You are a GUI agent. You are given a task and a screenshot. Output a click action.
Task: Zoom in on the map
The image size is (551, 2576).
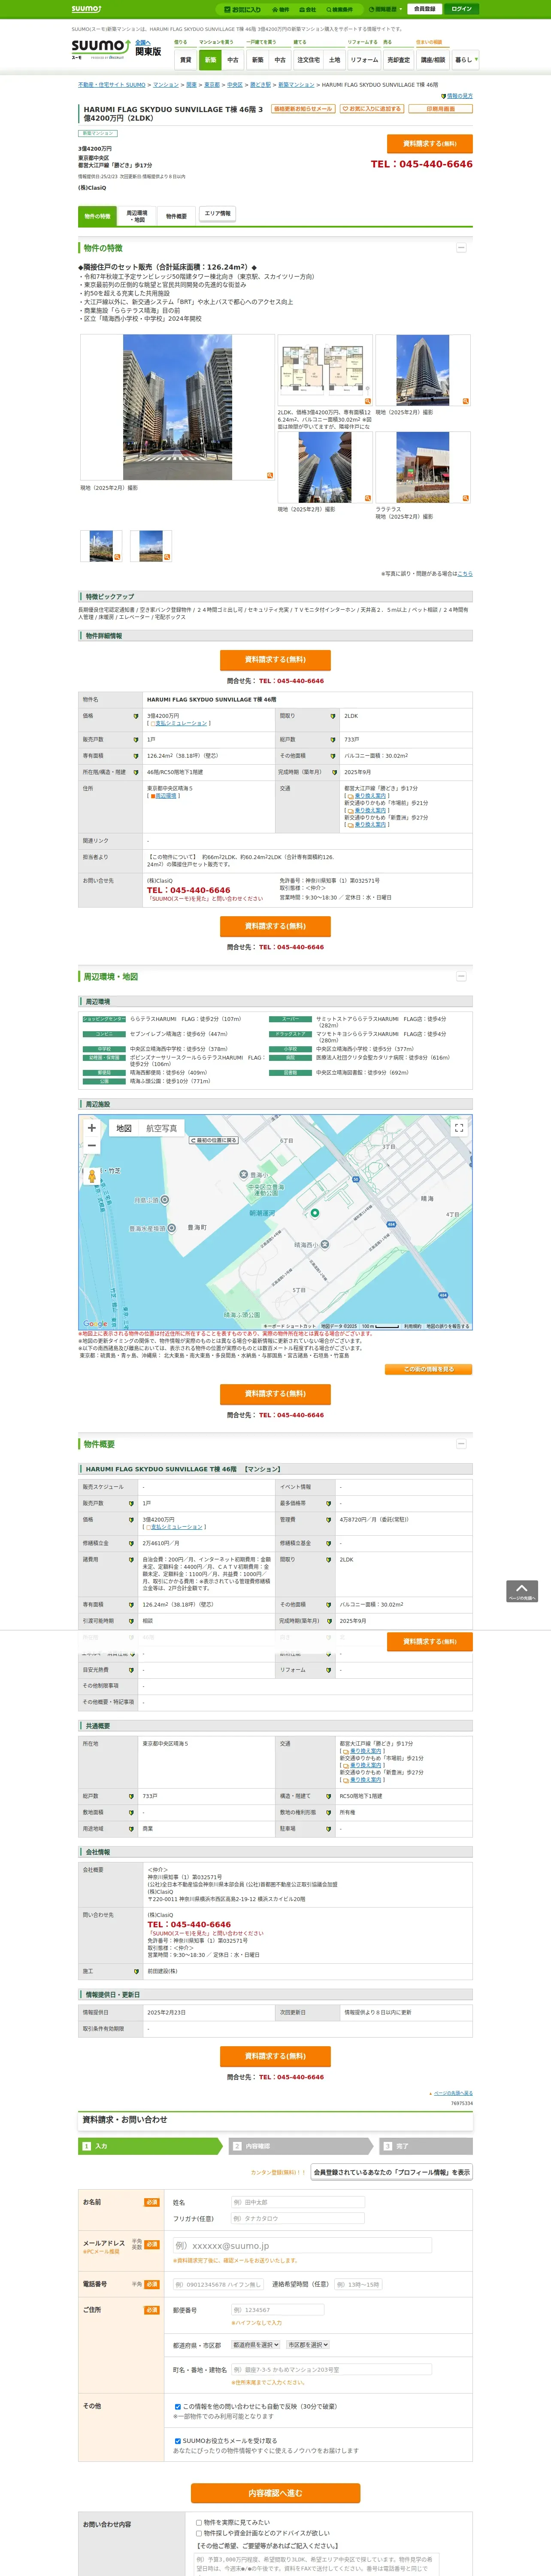click(x=92, y=1128)
